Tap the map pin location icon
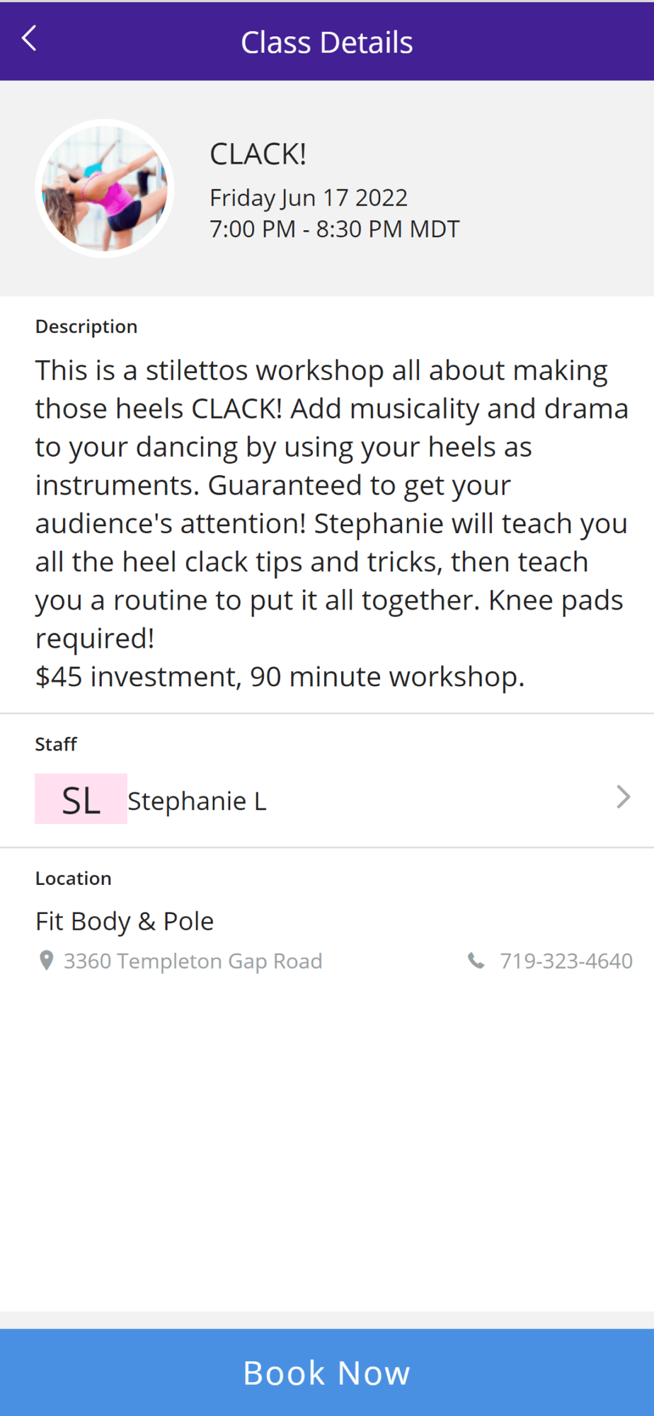This screenshot has height=1416, width=654. pyautogui.click(x=46, y=961)
